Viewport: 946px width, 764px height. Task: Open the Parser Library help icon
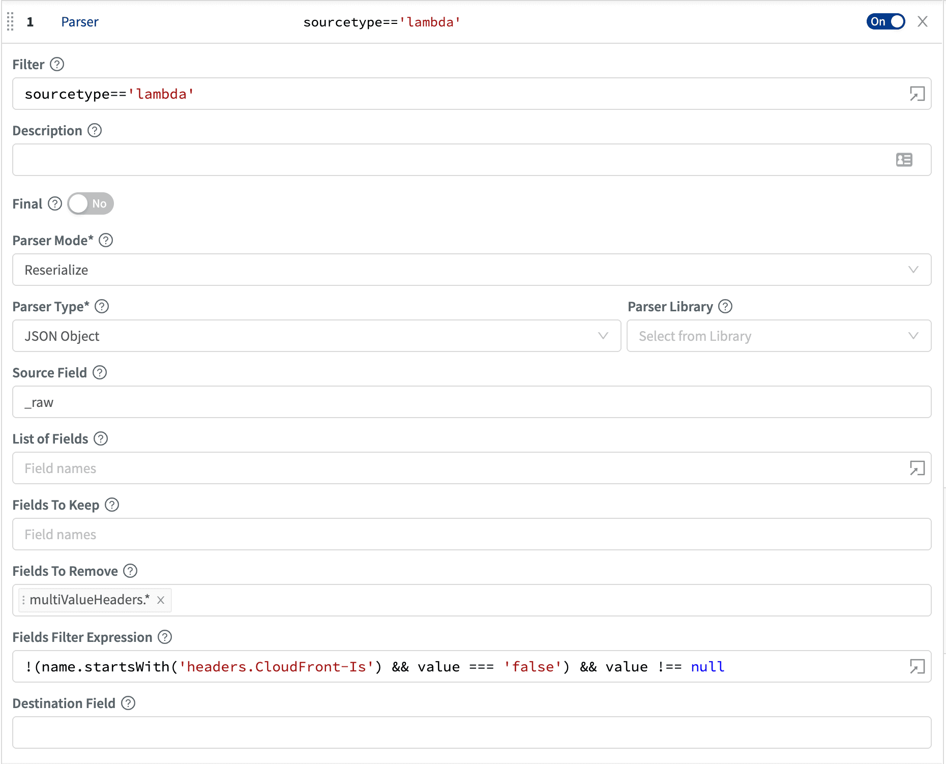[726, 306]
